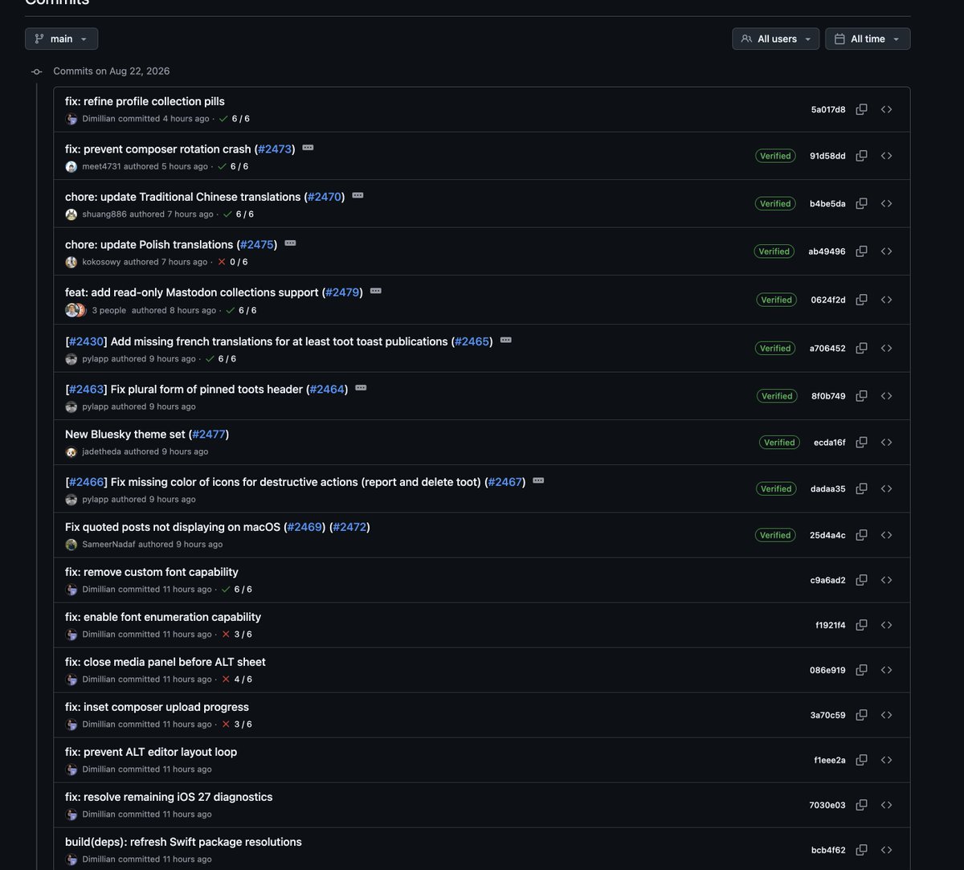Expand description of pinned toots header commit
This screenshot has width=964, height=870.
click(x=361, y=387)
